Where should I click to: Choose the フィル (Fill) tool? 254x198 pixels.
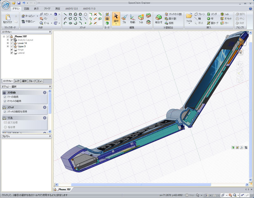(141, 18)
